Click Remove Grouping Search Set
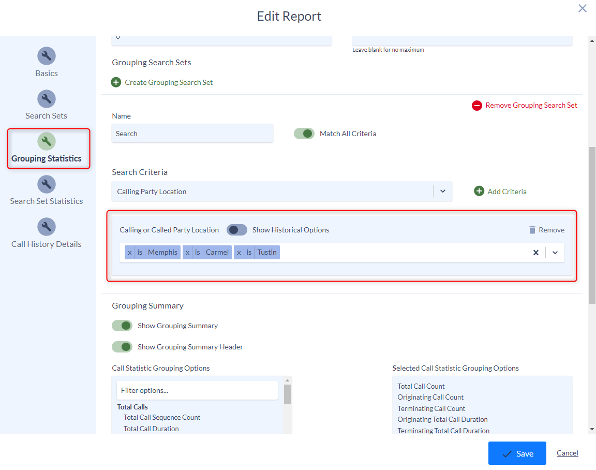 pyautogui.click(x=524, y=105)
